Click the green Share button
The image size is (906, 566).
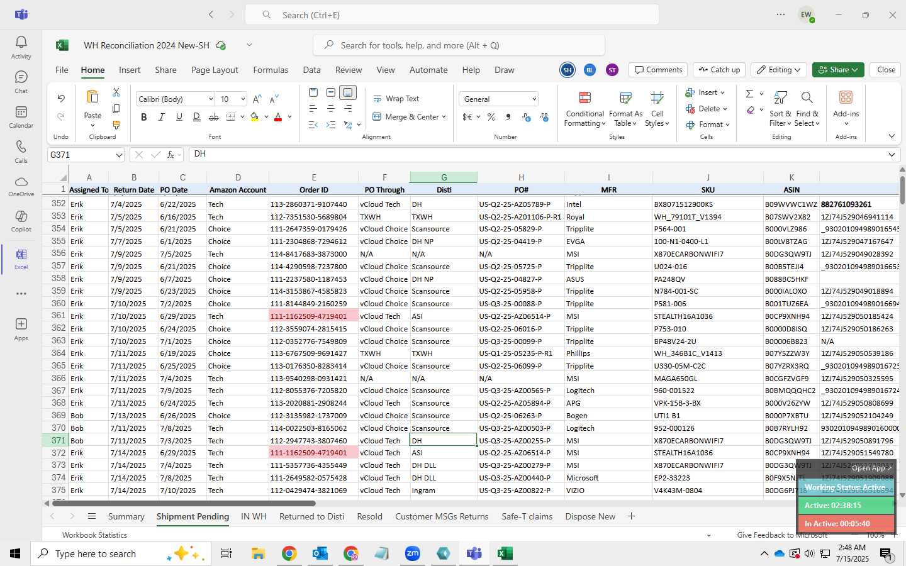click(838, 70)
